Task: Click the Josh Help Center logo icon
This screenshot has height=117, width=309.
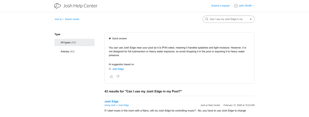Action: point(58,6)
